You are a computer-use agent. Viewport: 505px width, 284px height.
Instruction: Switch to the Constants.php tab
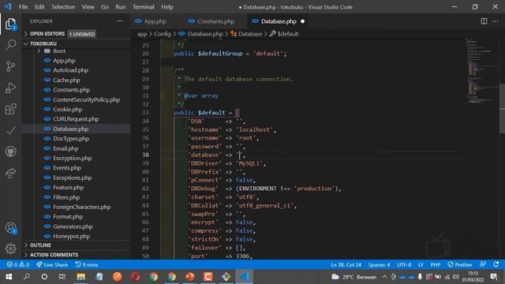(215, 21)
